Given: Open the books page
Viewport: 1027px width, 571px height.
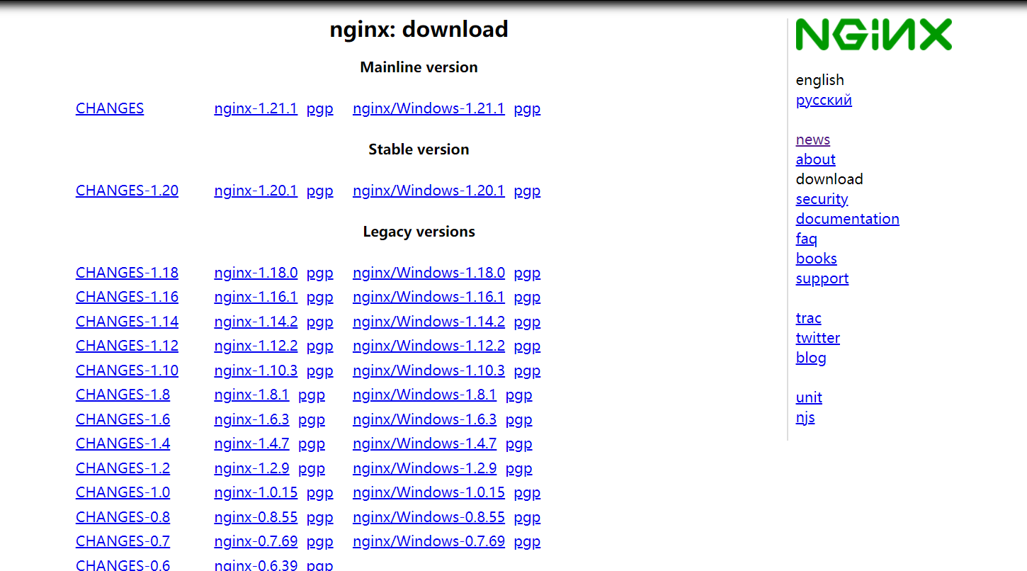Looking at the screenshot, I should pos(817,259).
